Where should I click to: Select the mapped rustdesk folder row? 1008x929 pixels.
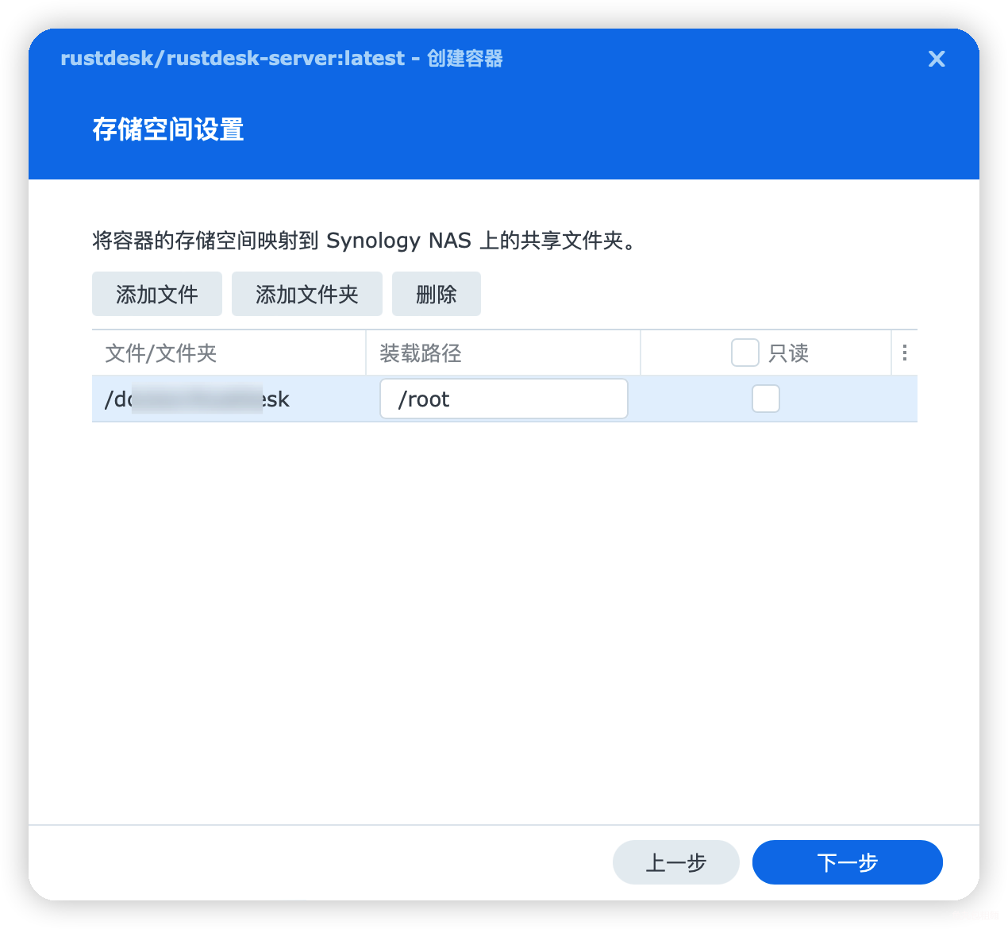pyautogui.click(x=230, y=399)
